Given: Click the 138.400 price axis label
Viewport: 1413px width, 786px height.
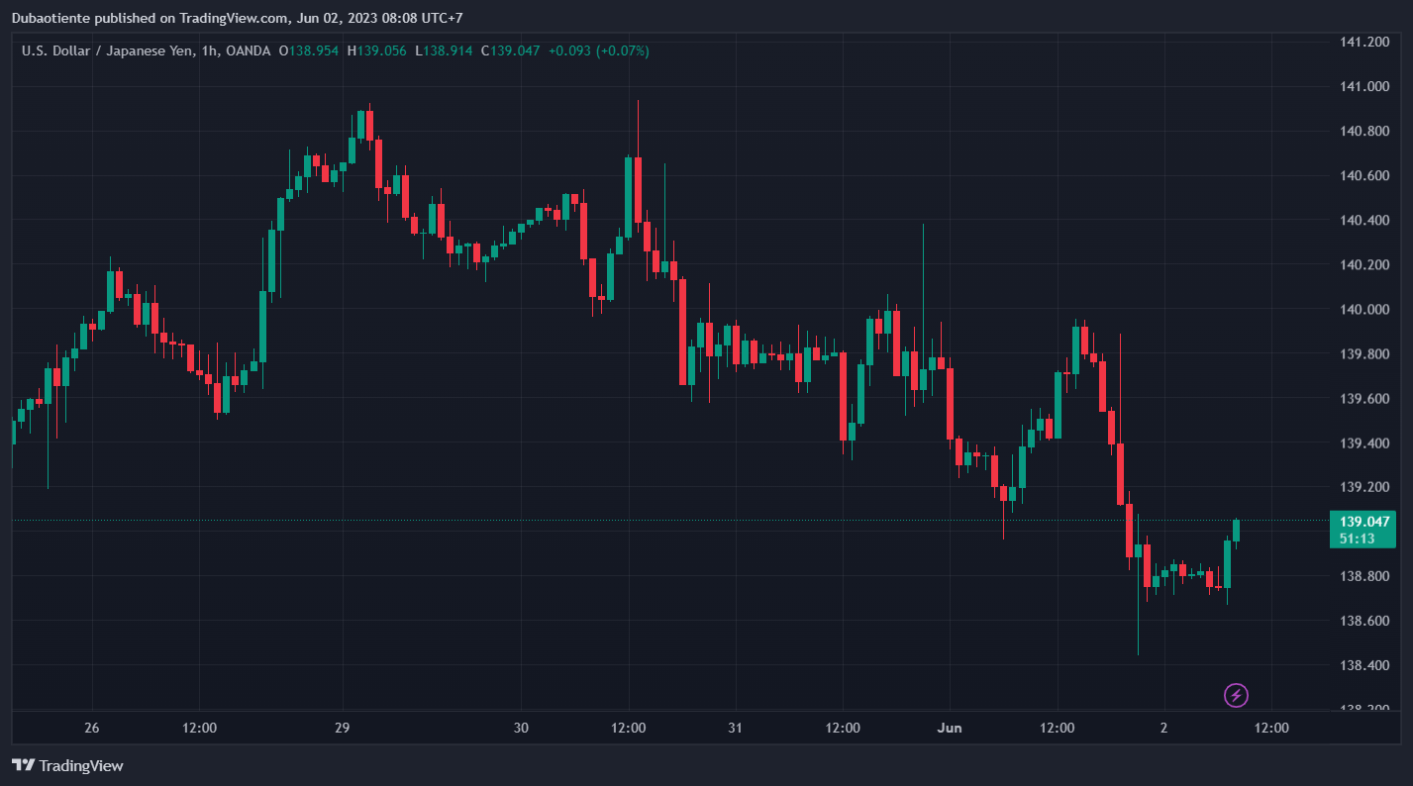Looking at the screenshot, I should (1363, 665).
